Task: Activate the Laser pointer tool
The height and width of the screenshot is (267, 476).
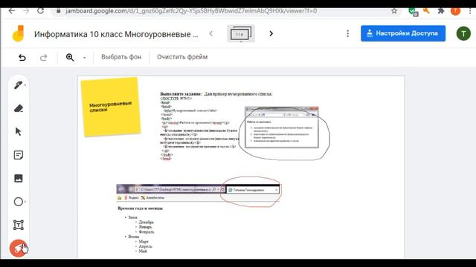Action: (18, 248)
